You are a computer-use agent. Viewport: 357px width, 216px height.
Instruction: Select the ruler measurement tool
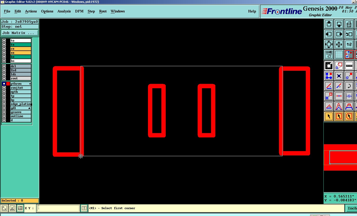(x=349, y=66)
